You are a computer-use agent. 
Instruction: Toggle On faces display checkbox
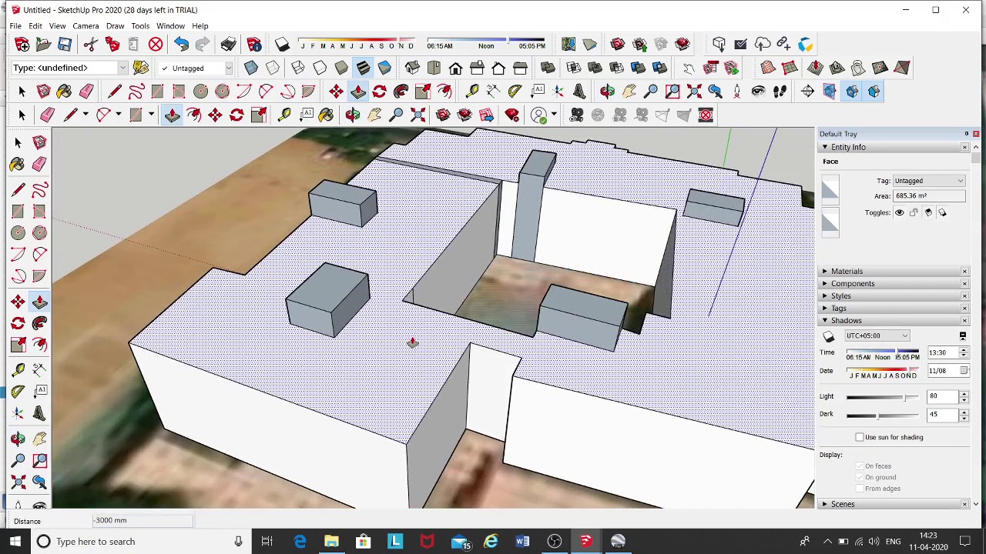pos(860,466)
